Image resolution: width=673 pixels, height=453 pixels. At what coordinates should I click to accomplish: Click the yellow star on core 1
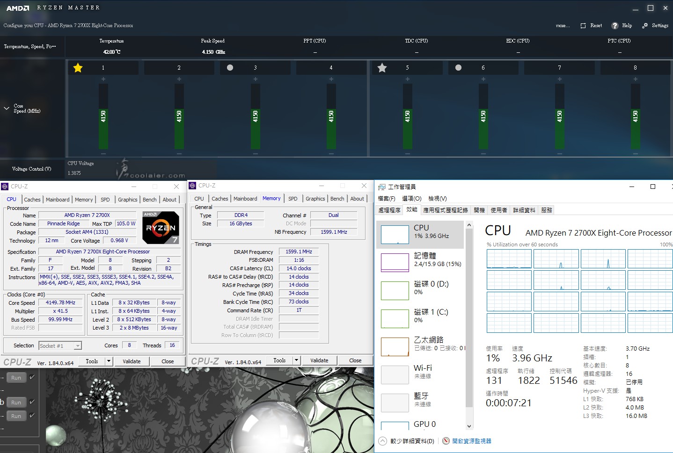78,68
